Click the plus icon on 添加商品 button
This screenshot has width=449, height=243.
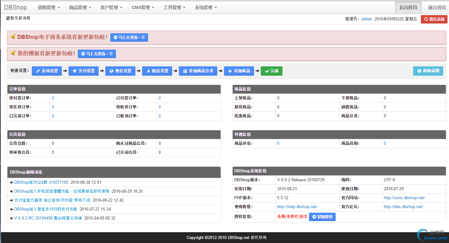[230, 71]
